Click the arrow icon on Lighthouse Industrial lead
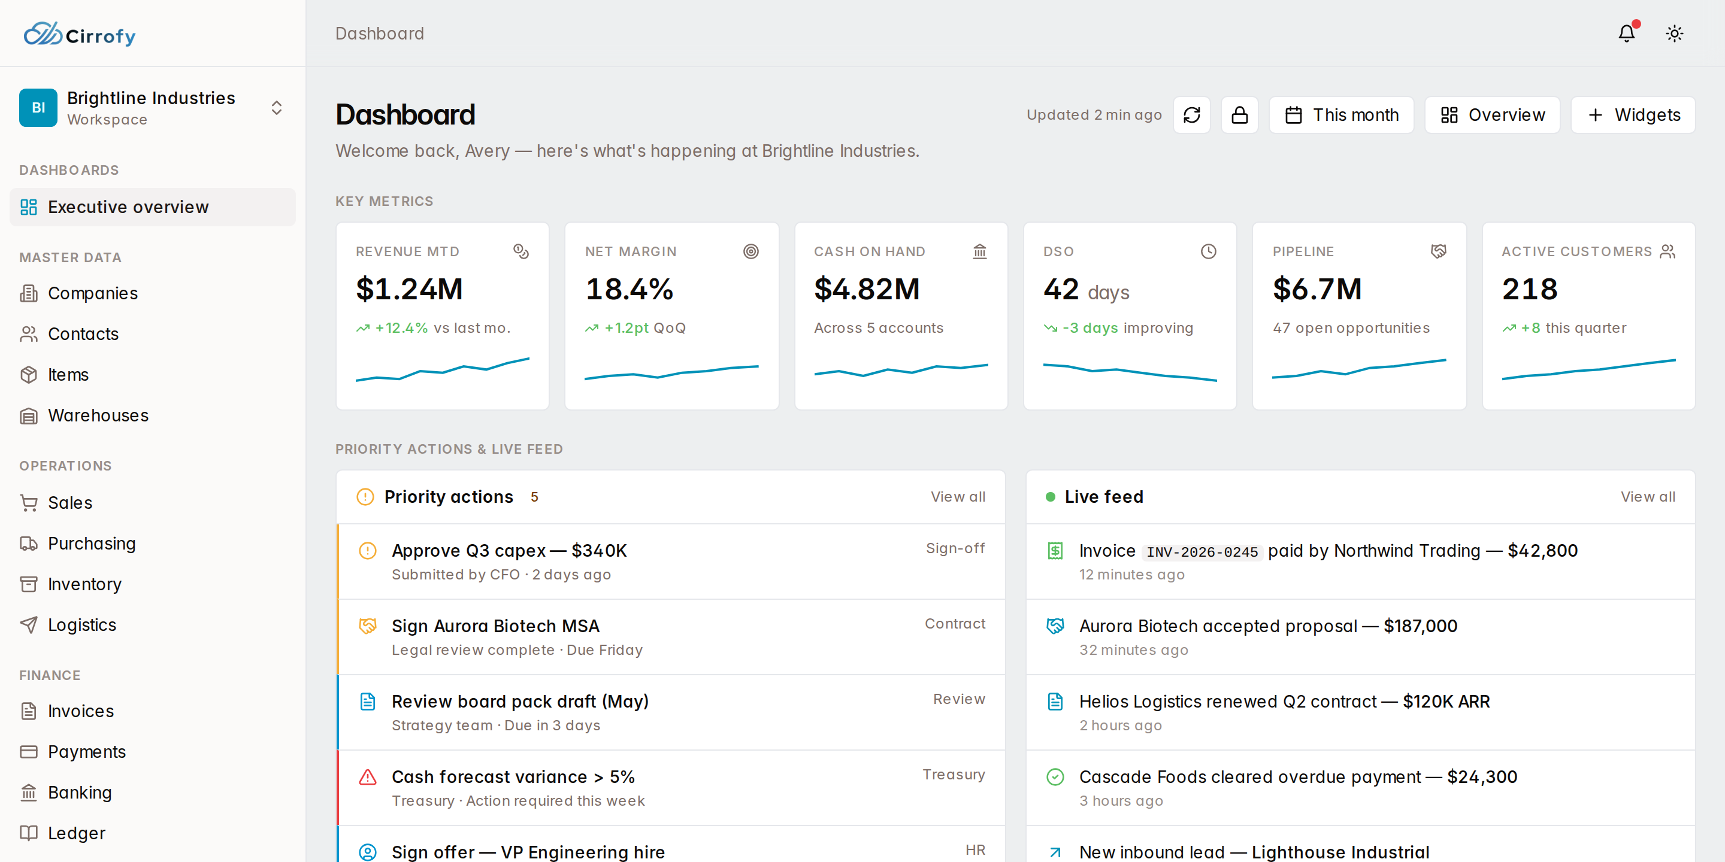Viewport: 1725px width, 862px height. [x=1055, y=852]
